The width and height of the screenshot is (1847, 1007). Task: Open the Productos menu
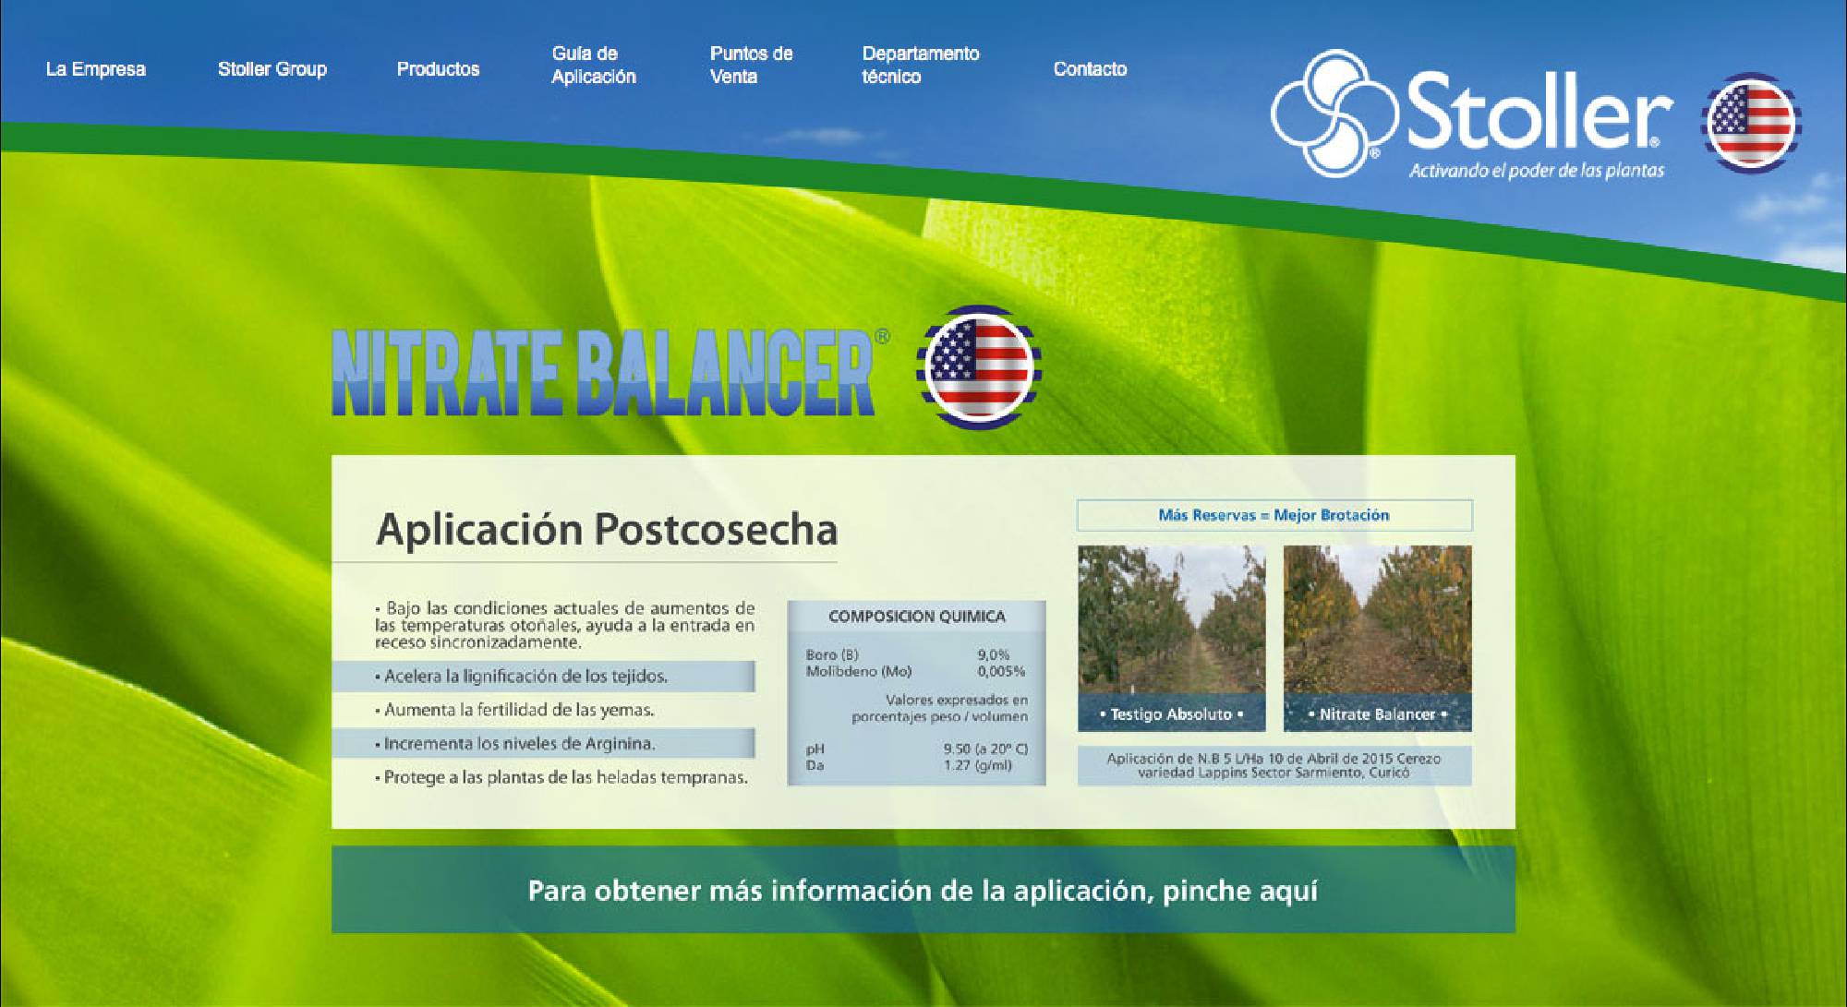pos(439,69)
